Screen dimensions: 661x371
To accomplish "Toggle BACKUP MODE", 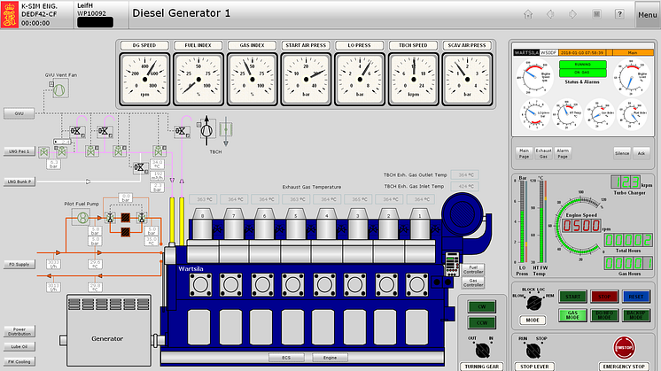I will (x=635, y=315).
